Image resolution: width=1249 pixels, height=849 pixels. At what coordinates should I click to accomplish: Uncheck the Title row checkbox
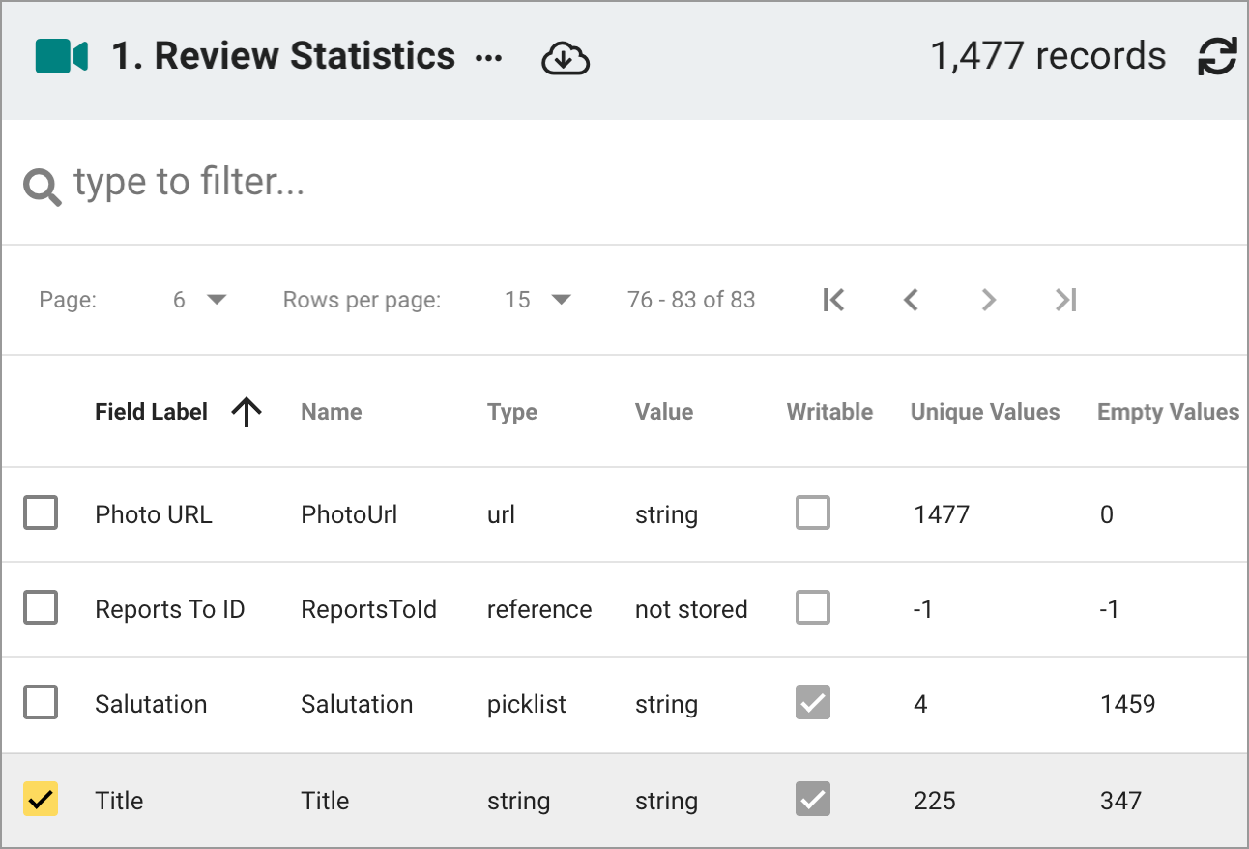click(41, 800)
